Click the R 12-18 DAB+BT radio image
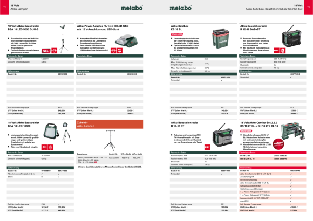The height and width of the screenshot is (221, 313). pyautogui.click(x=291, y=36)
